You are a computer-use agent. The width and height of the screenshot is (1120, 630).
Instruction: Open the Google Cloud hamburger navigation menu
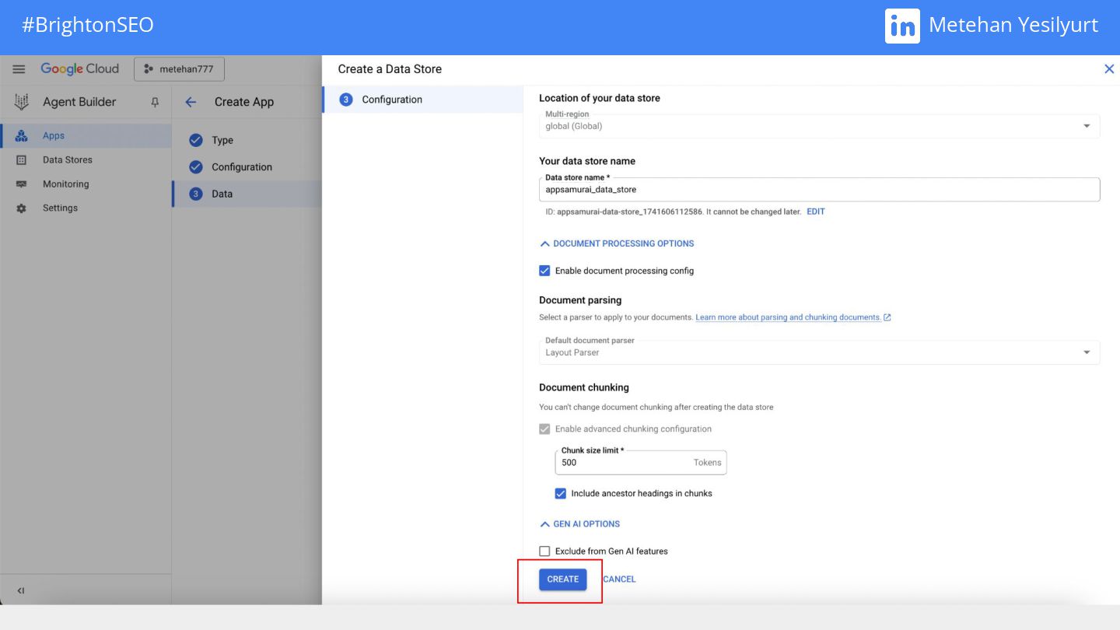point(19,69)
